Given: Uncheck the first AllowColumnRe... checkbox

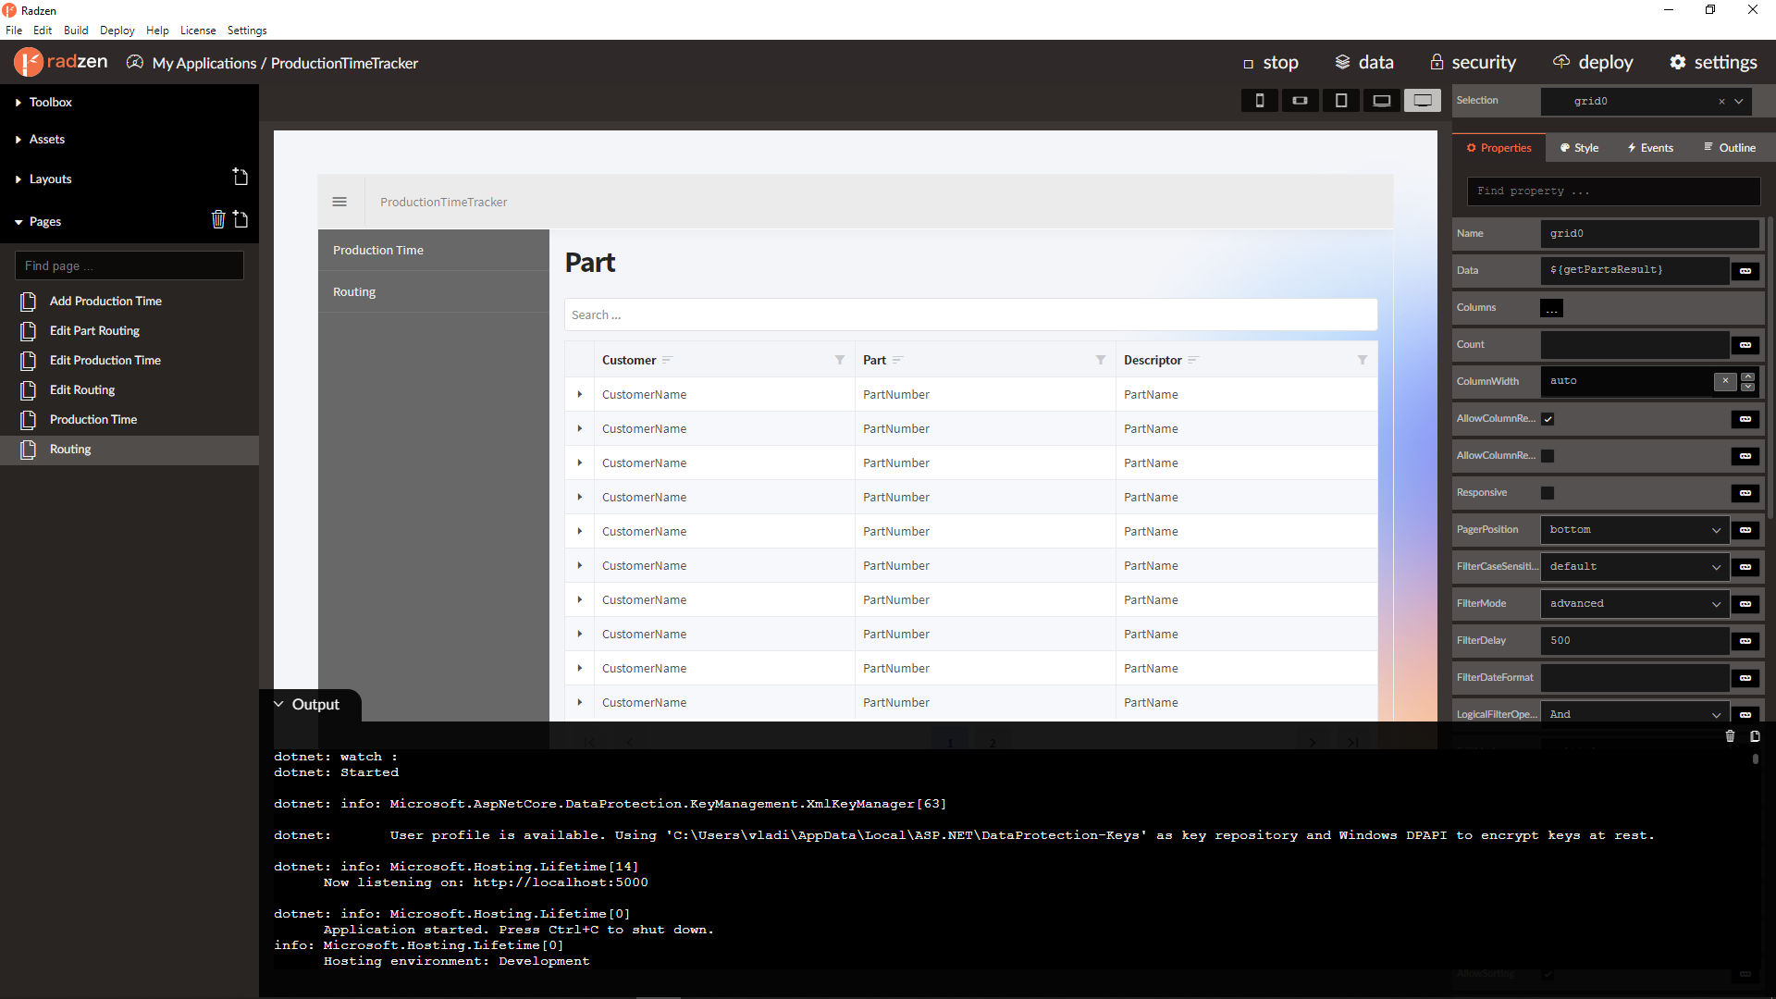Looking at the screenshot, I should (1548, 419).
